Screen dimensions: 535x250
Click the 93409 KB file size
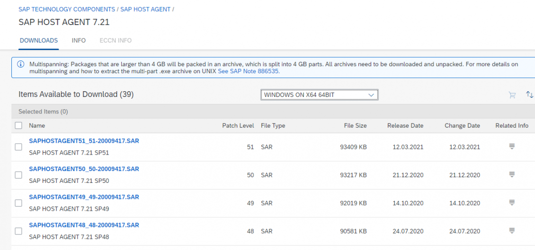pyautogui.click(x=354, y=147)
